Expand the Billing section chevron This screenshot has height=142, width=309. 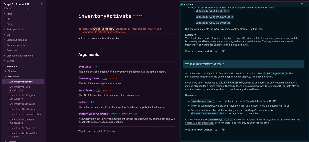click(4, 24)
